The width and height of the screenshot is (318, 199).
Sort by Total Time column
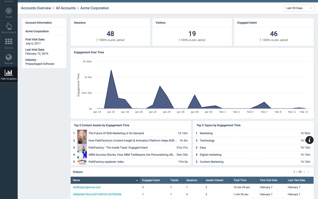coord(240,180)
